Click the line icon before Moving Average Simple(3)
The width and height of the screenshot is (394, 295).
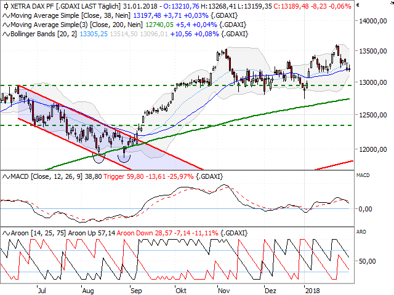[x=6, y=25]
